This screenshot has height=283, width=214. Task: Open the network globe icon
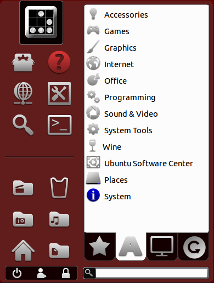tap(23, 94)
